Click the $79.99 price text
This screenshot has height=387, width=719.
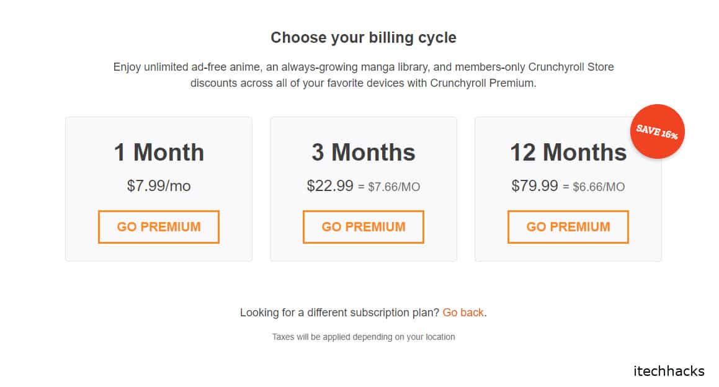coord(535,185)
